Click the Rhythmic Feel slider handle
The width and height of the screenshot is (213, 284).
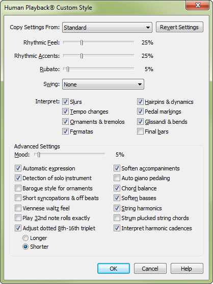[82, 42]
